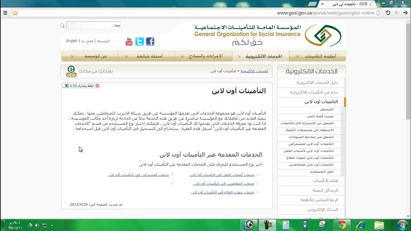Image resolution: width=411 pixels, height=231 pixels.
Task: Click the page icon beside the URL
Action: (378, 13)
